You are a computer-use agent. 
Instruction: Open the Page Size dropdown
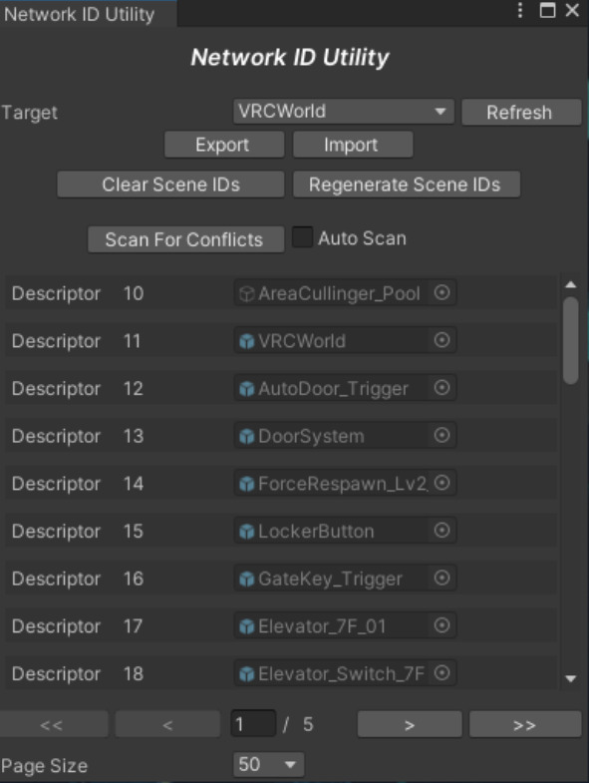coord(268,764)
